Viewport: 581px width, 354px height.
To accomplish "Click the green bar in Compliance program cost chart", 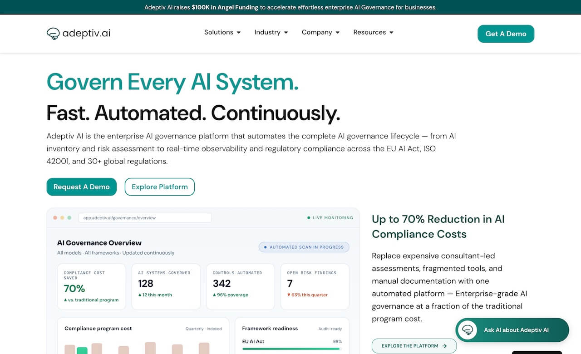I will click(82, 350).
